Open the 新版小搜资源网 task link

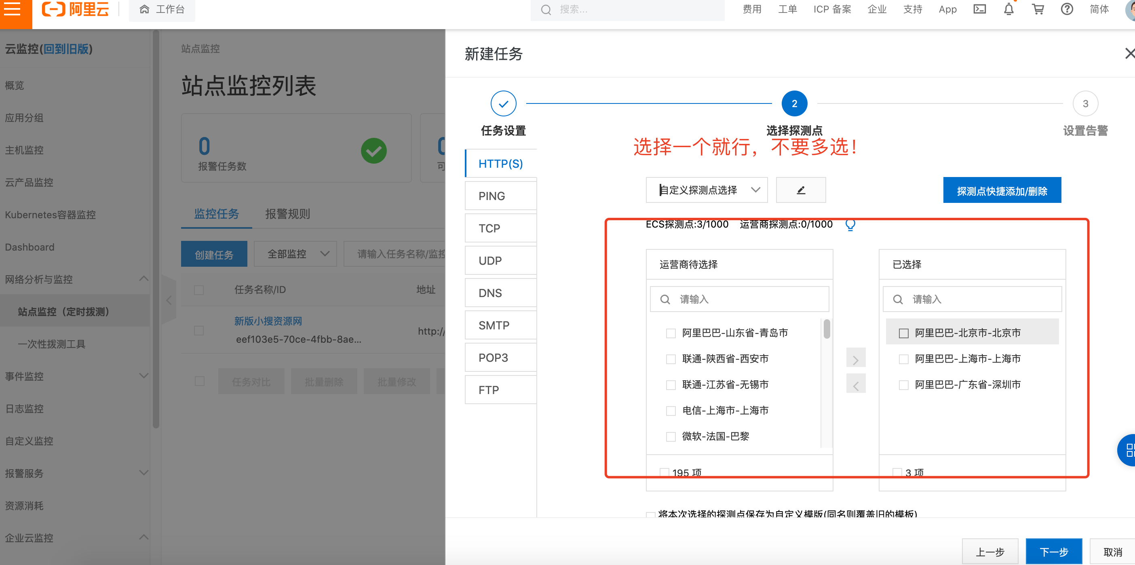(x=268, y=321)
